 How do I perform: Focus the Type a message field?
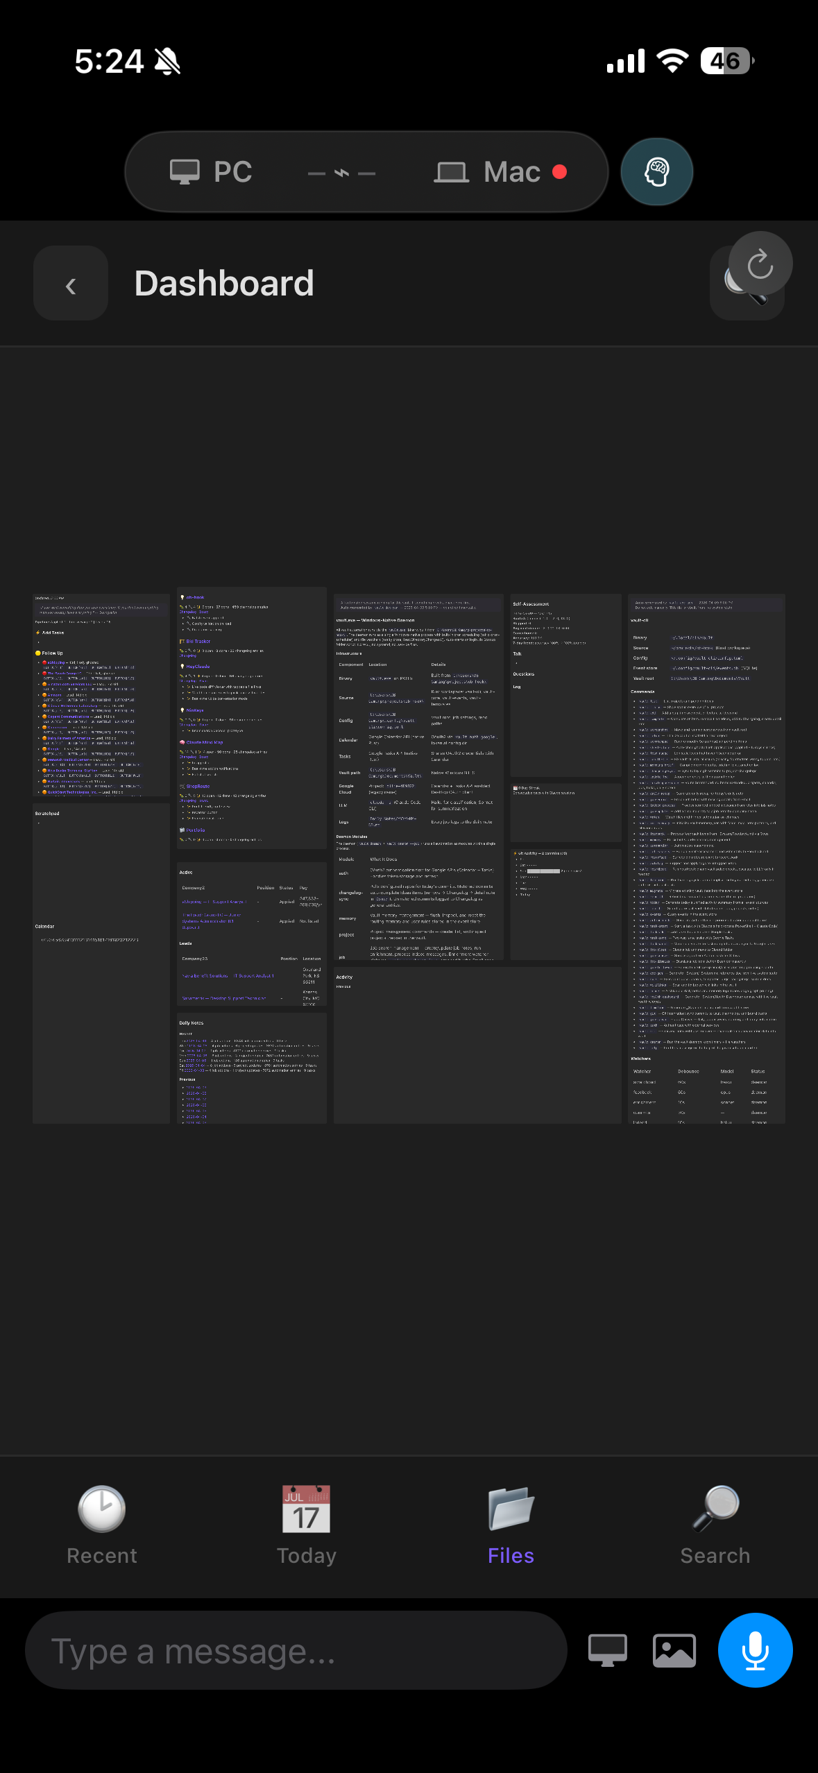point(296,1650)
